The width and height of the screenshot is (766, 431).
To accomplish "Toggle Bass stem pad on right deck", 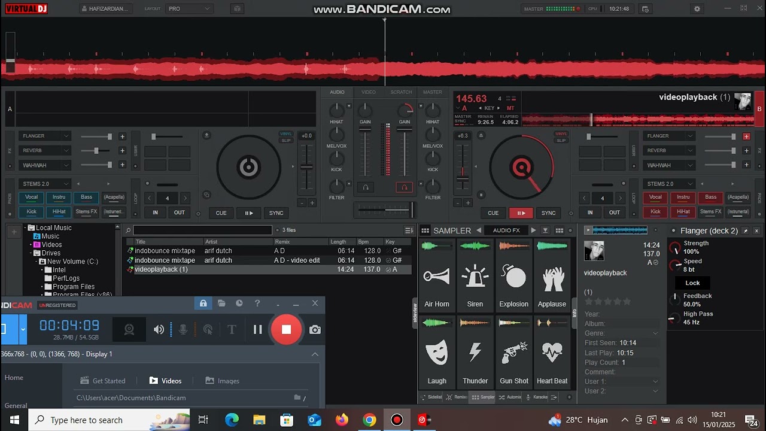I will [711, 197].
